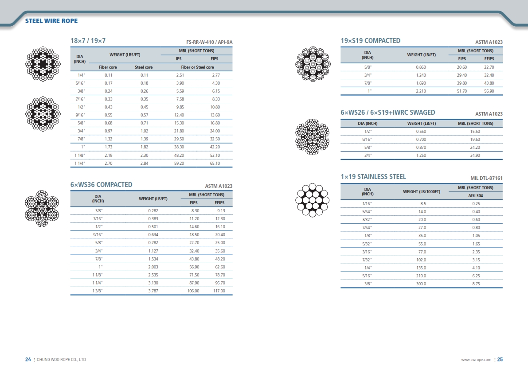Image resolution: width=528 pixels, height=373 pixels.
Task: Click the 8.5 weight value
Action: pyautogui.click(x=423, y=204)
